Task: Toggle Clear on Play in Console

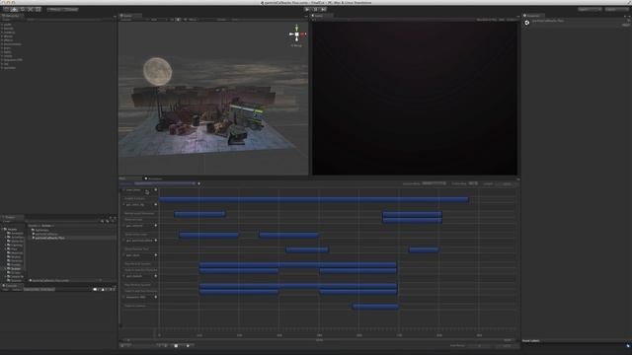Action: click(x=31, y=289)
